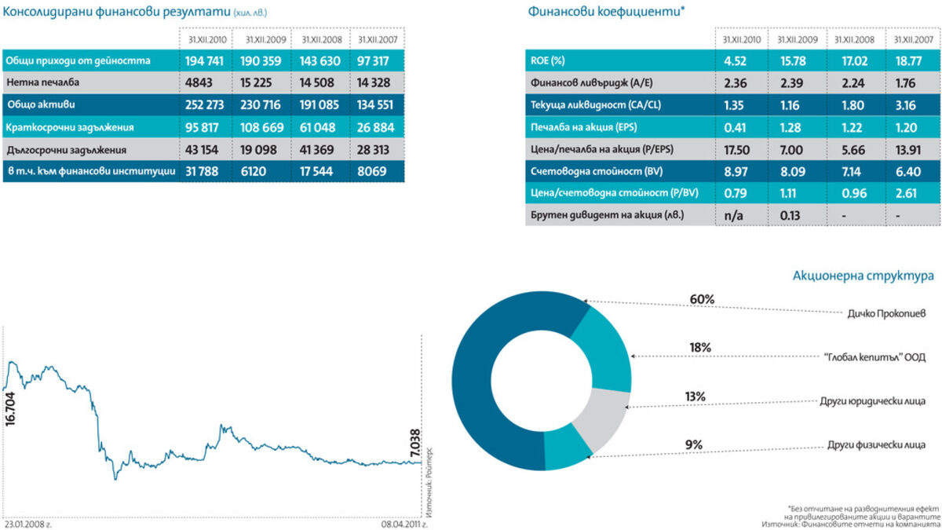This screenshot has height=530, width=942.
Task: Select the 4843 net profit cell
Action: 199,82
